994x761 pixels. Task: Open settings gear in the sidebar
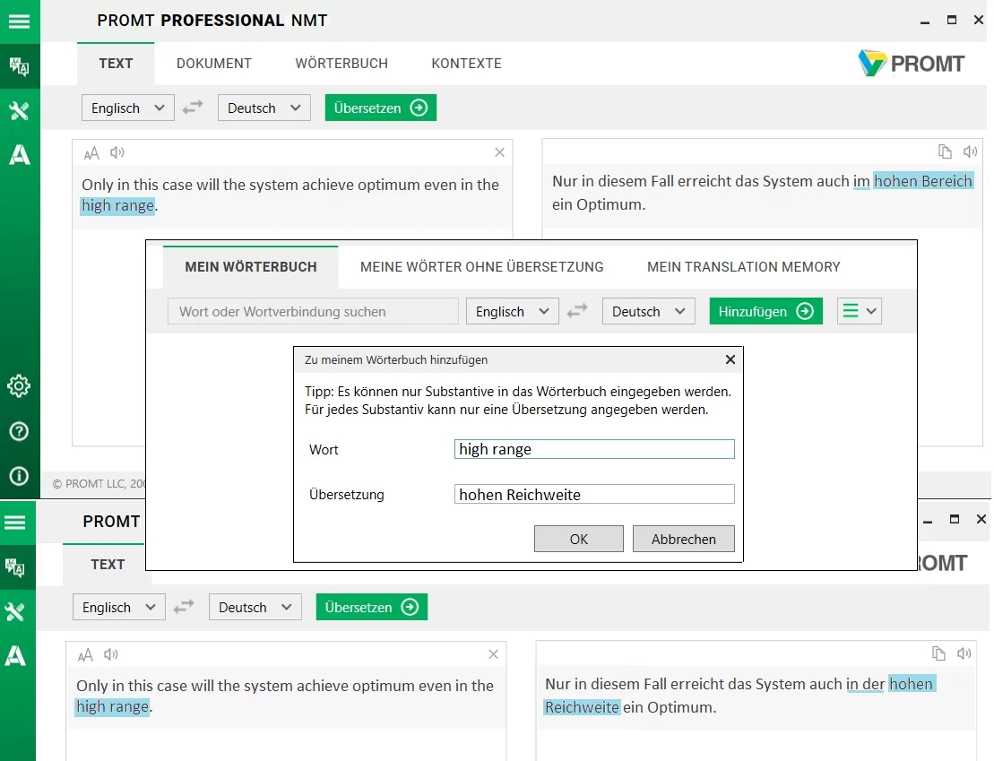click(19, 385)
